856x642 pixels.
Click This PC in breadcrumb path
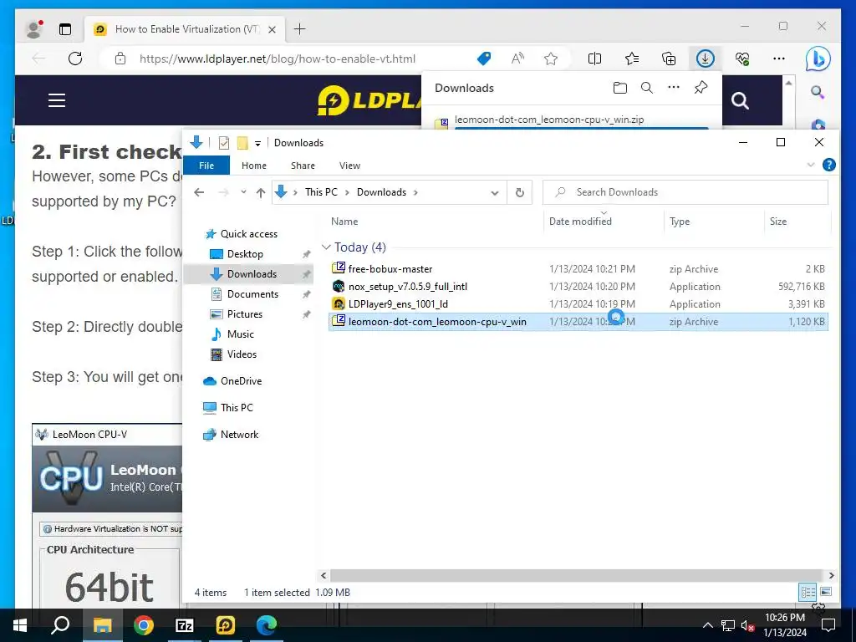tap(321, 192)
